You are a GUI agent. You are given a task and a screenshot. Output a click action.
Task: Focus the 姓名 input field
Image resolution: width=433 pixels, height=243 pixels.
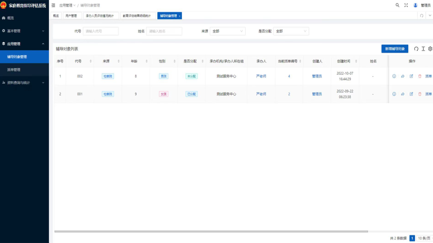(164, 31)
